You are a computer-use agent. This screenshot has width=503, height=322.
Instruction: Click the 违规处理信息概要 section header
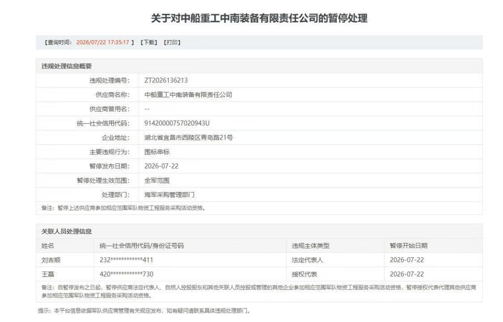pyautogui.click(x=67, y=67)
